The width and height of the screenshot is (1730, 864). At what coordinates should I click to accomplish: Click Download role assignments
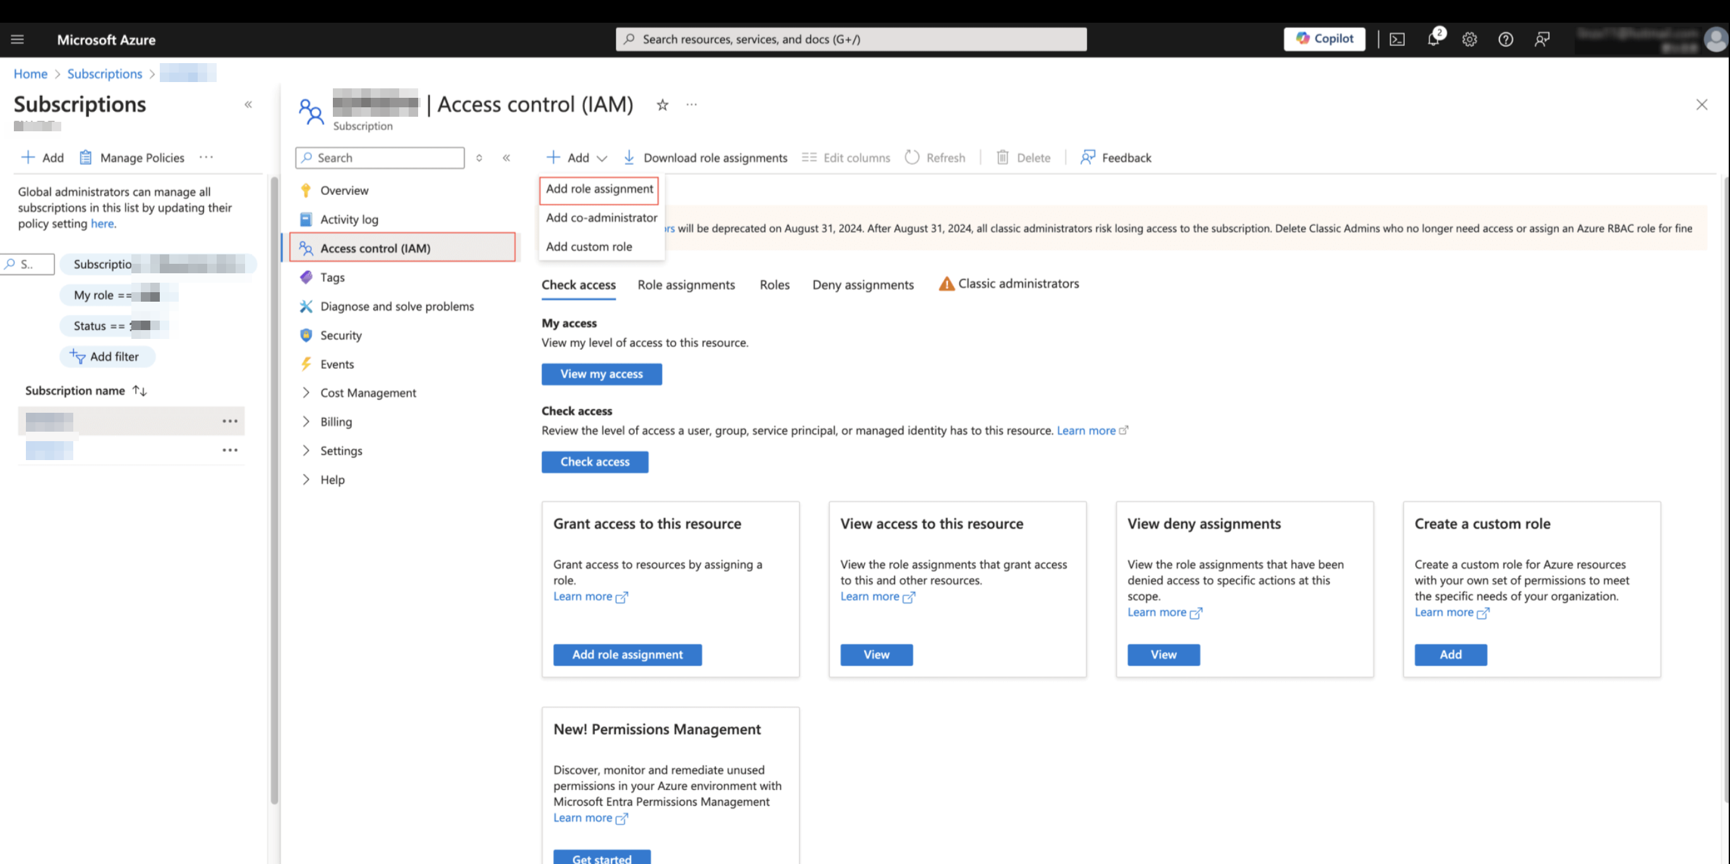point(705,158)
